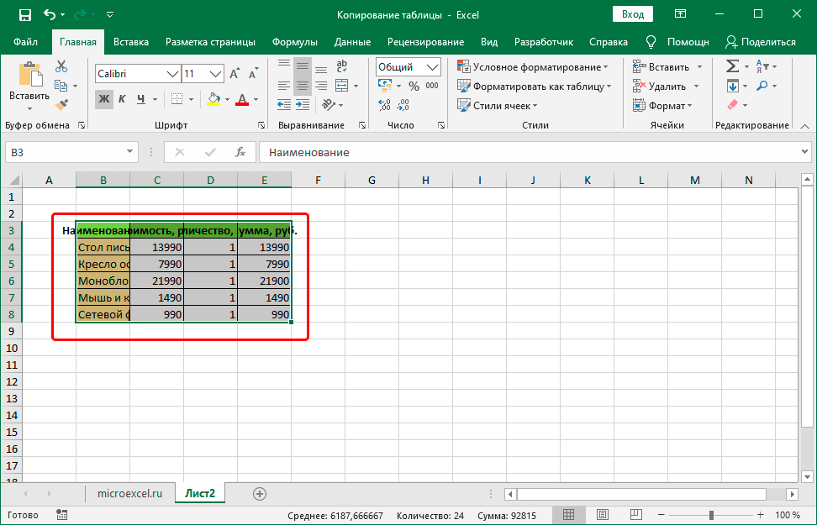
Task: Switch to Разметка страницы tab
Action: pyautogui.click(x=210, y=42)
